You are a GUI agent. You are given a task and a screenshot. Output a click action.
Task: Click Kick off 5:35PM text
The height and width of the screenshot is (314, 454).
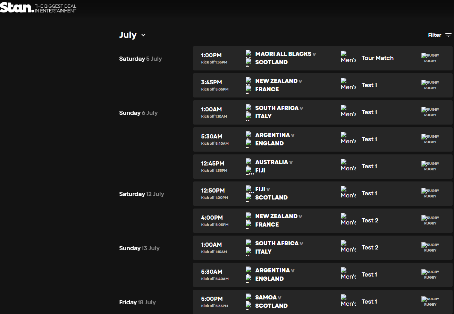click(215, 306)
